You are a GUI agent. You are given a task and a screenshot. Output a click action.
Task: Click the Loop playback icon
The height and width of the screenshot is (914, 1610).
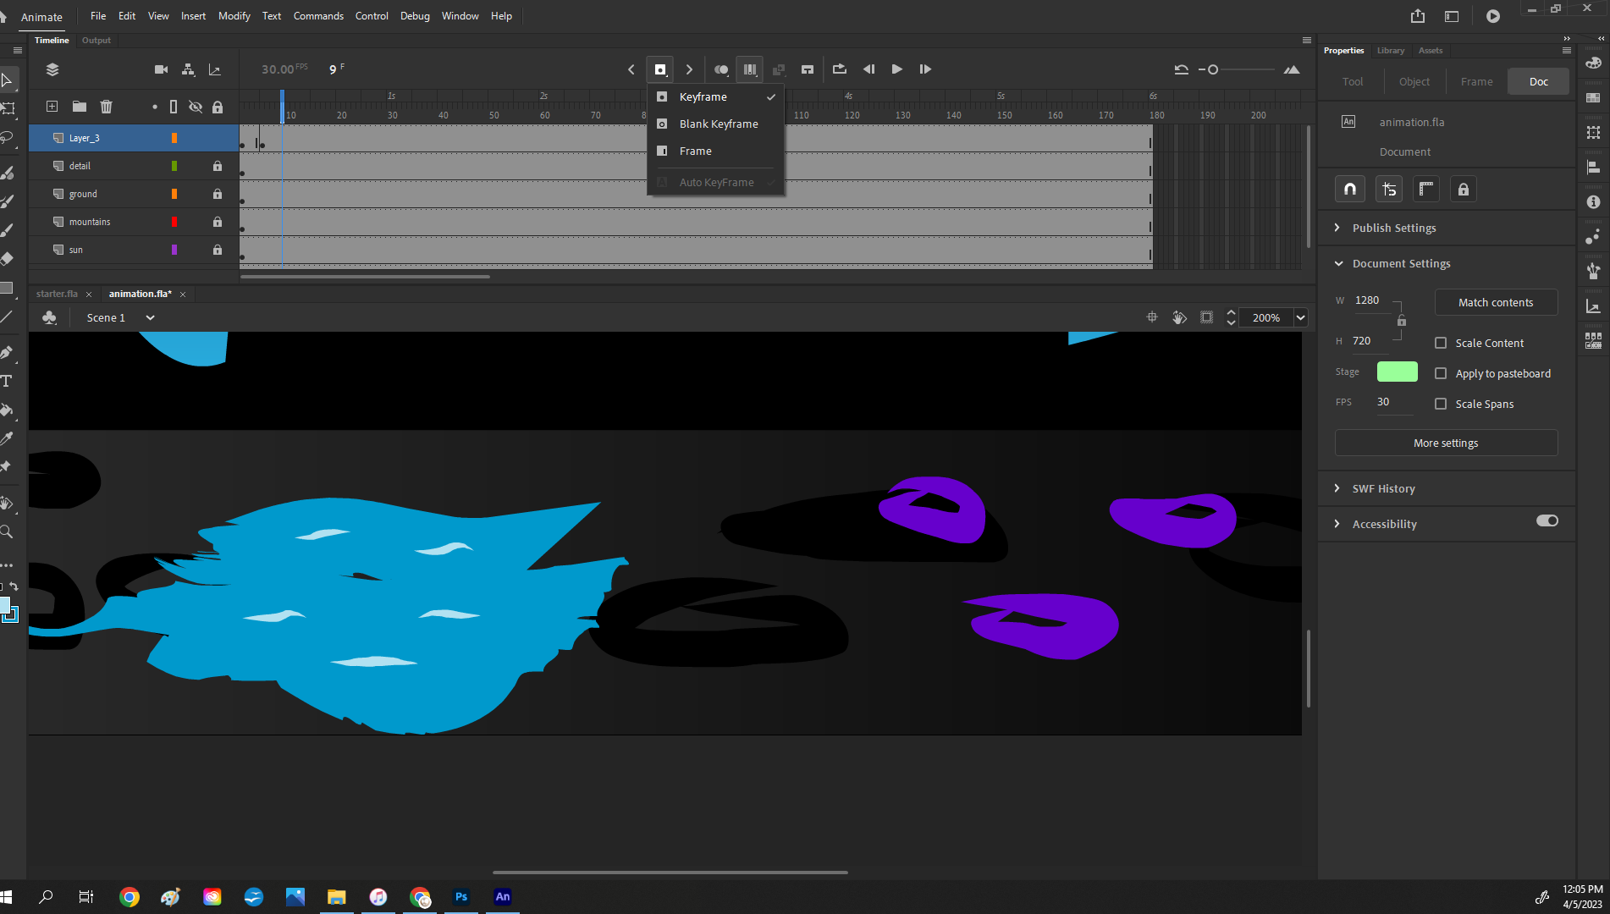tap(839, 69)
